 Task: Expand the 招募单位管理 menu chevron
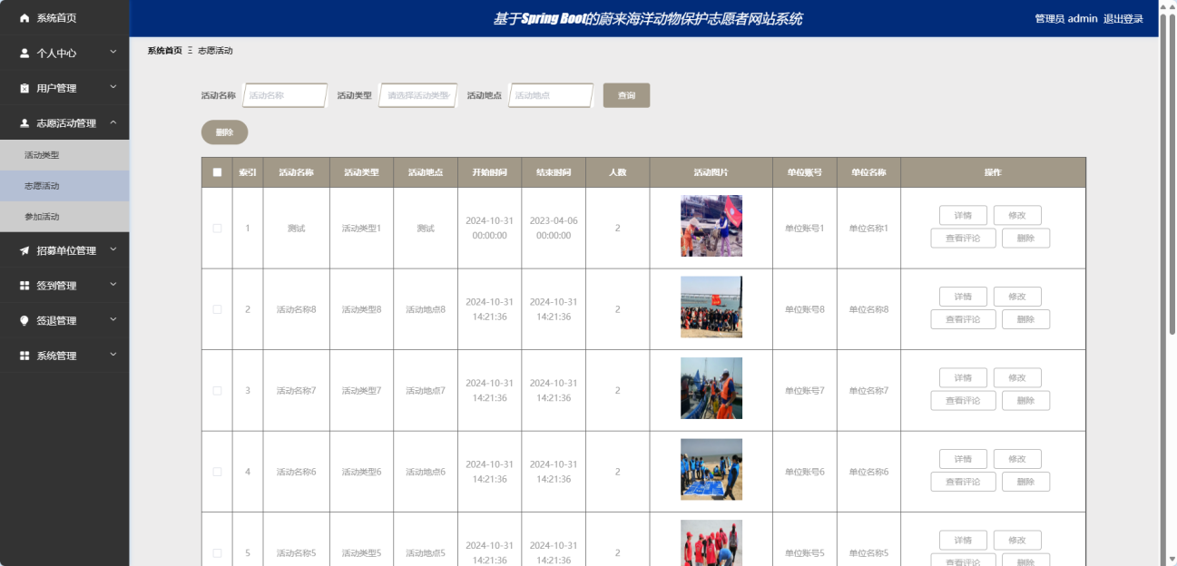click(x=113, y=249)
